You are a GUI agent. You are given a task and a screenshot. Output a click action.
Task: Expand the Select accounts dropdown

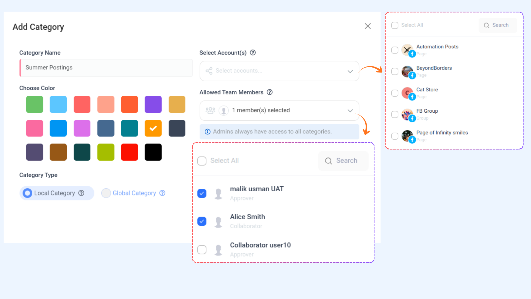coord(279,71)
